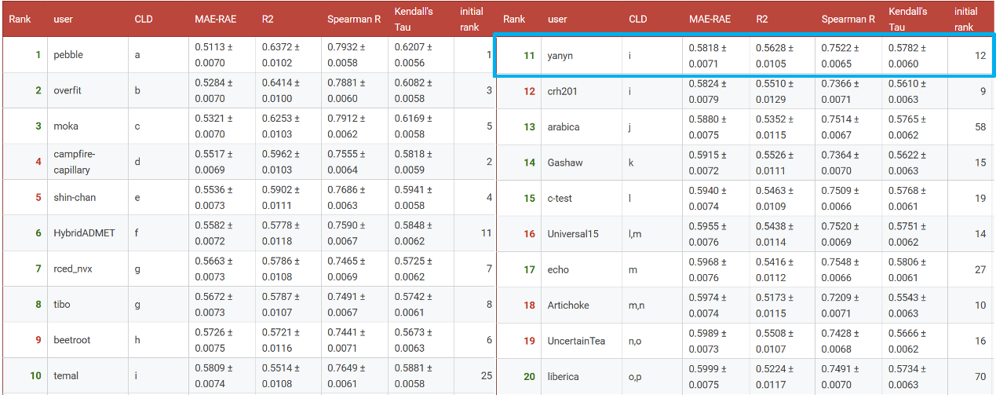Click arabica's Kendall's Tau value 0.5765 ± 0.0062
The image size is (996, 395).
(x=909, y=126)
